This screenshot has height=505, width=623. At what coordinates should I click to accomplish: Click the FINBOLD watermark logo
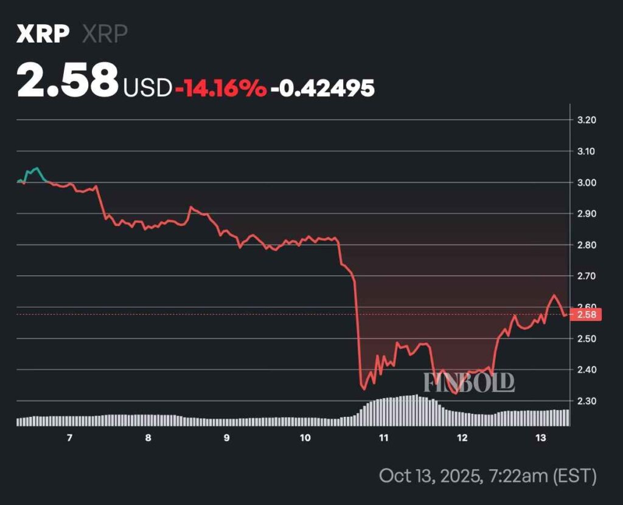(x=468, y=382)
